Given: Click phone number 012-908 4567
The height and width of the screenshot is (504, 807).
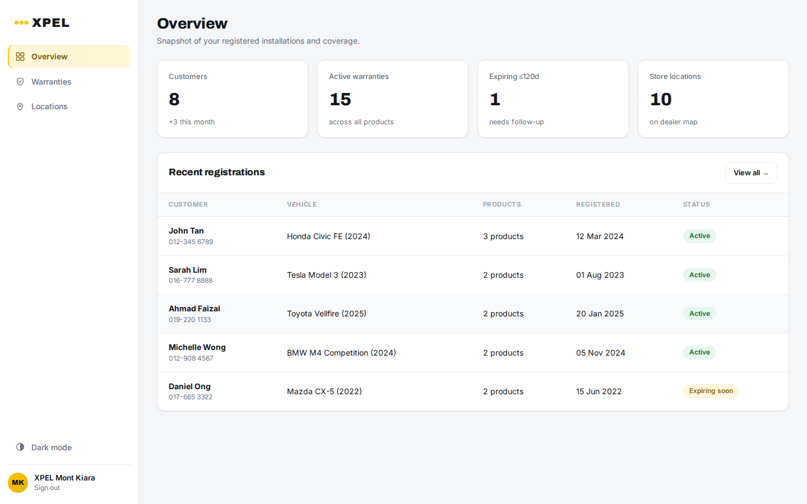Looking at the screenshot, I should point(191,358).
